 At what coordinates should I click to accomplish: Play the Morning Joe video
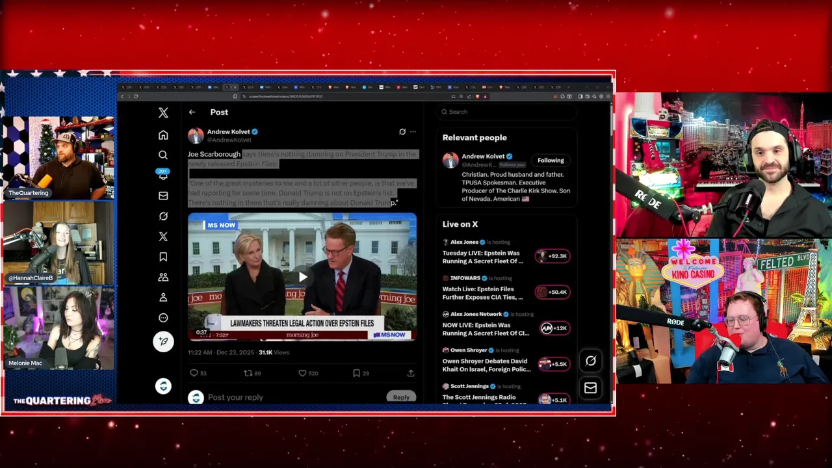302,277
